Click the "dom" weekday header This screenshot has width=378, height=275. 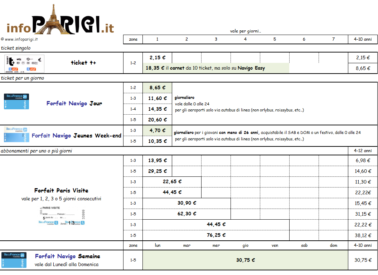coord(333,245)
